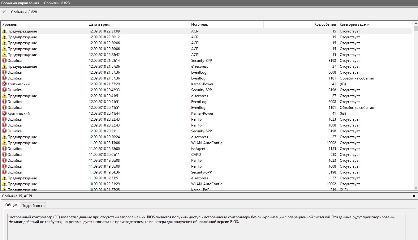Click error icon of Perflib 1023 at 20:32:43
The height and width of the screenshot is (240, 418).
tap(4, 119)
